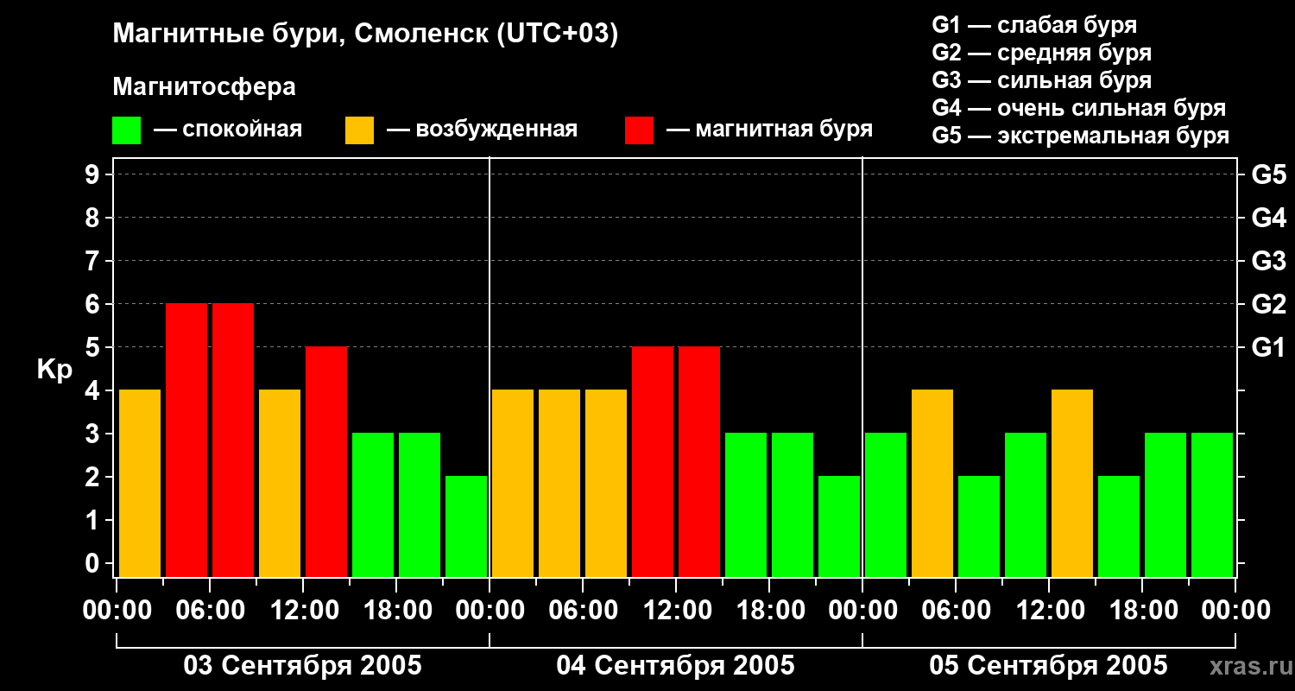Select green Kp 3 bar starting 21:00 on 05 Сентября

[x=1212, y=504]
